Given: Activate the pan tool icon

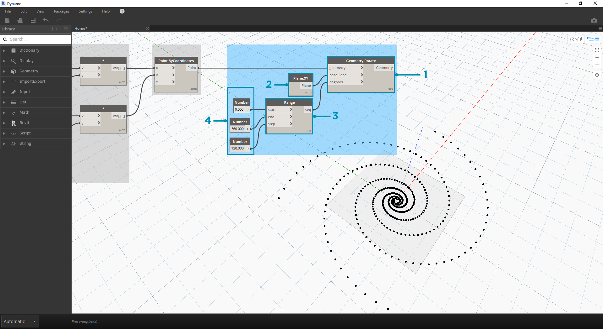Looking at the screenshot, I should coord(597,75).
